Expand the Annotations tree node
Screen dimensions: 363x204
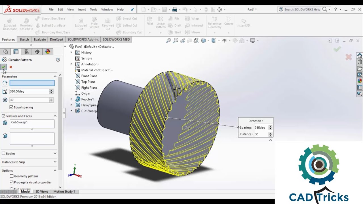[71, 64]
